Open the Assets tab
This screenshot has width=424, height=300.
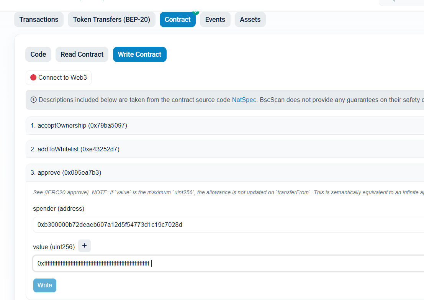point(250,20)
